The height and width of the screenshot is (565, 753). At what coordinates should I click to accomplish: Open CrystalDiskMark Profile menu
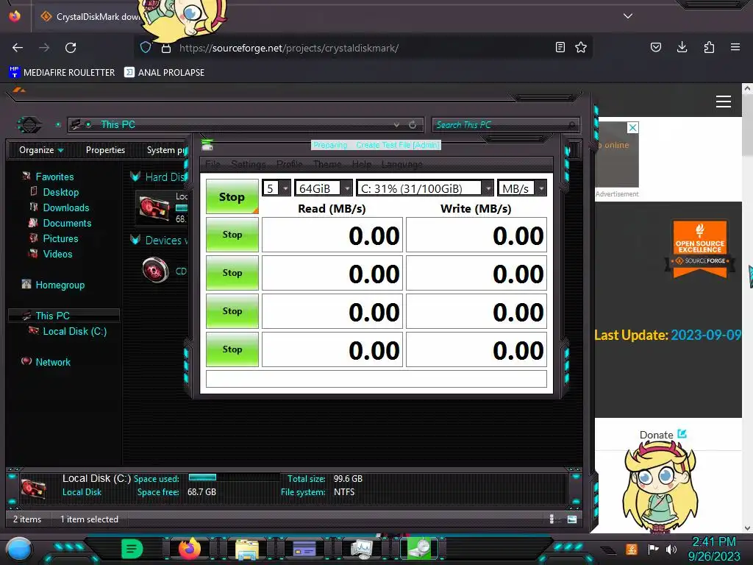[289, 164]
